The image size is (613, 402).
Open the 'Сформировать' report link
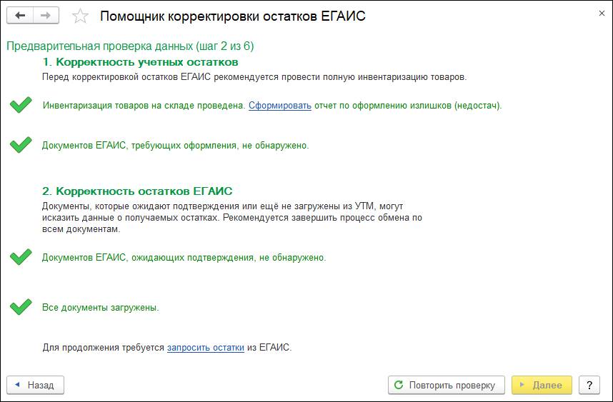(x=280, y=106)
